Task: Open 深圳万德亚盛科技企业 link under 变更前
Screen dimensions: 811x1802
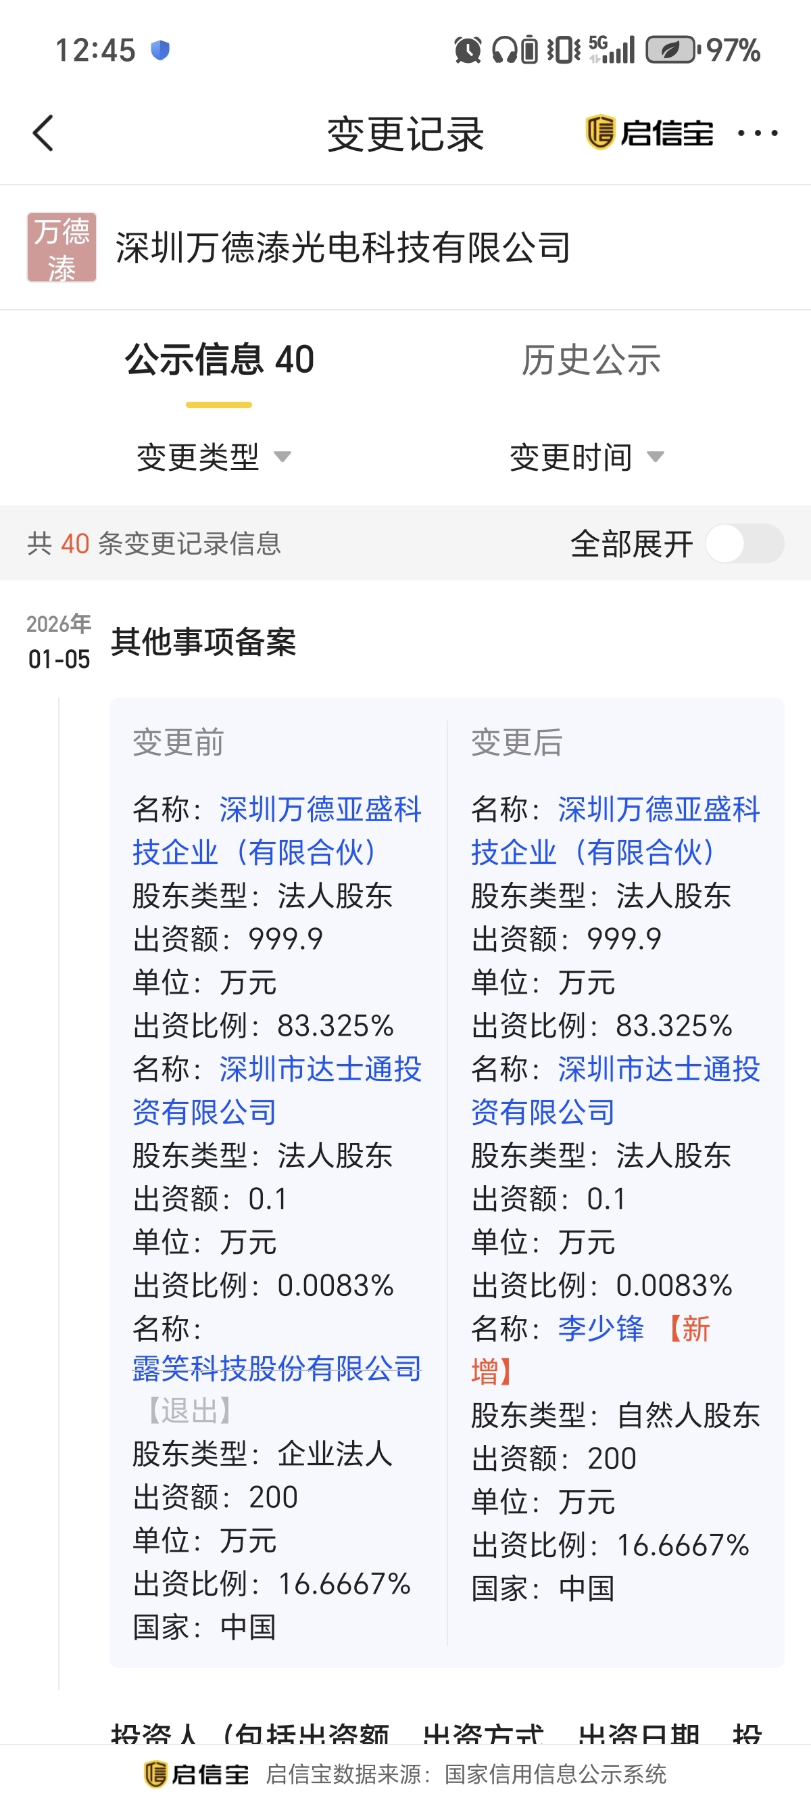Action: coord(277,831)
